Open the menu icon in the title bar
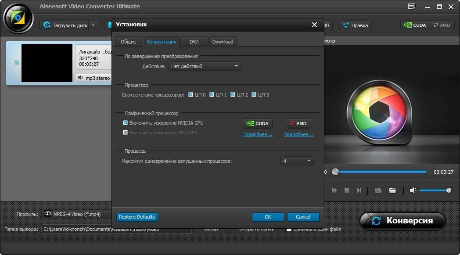The height and width of the screenshot is (255, 460). coord(412,7)
